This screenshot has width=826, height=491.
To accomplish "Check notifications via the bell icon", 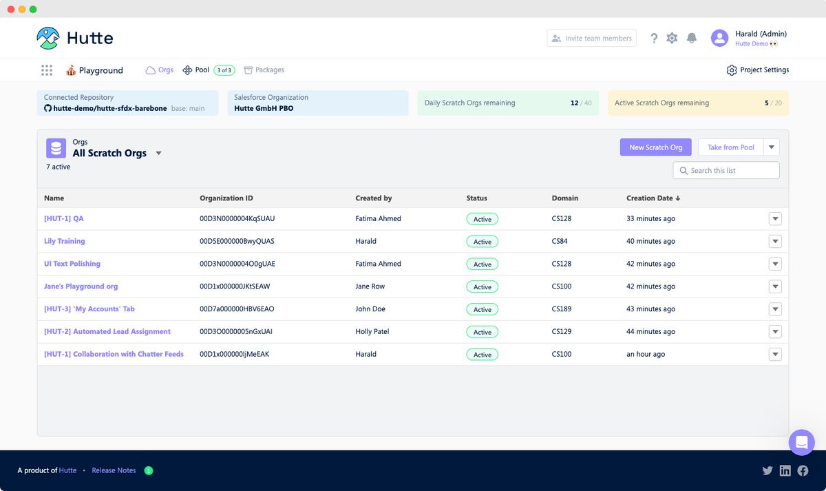I will point(692,38).
